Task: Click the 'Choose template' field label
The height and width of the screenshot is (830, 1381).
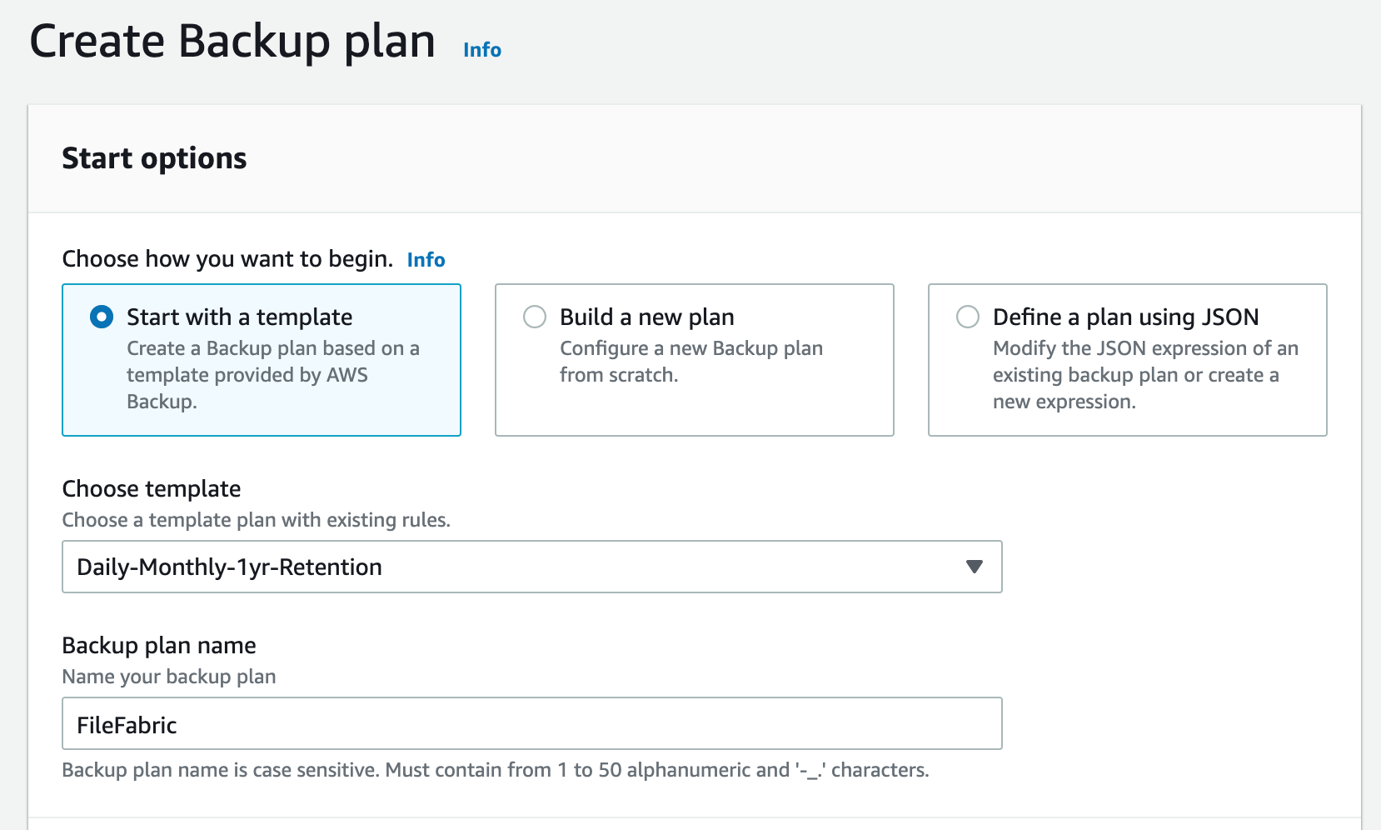Action: (x=152, y=488)
